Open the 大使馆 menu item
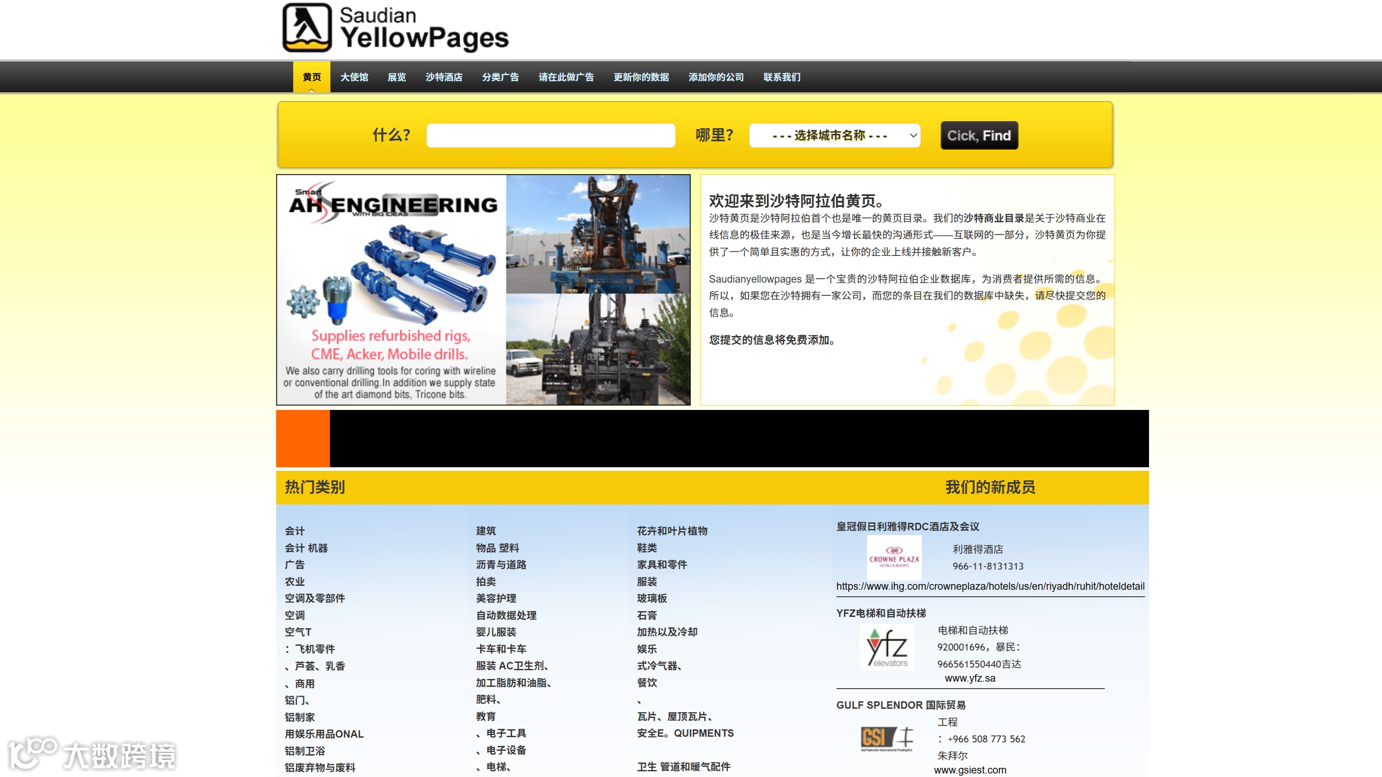1382x777 pixels. coord(354,77)
